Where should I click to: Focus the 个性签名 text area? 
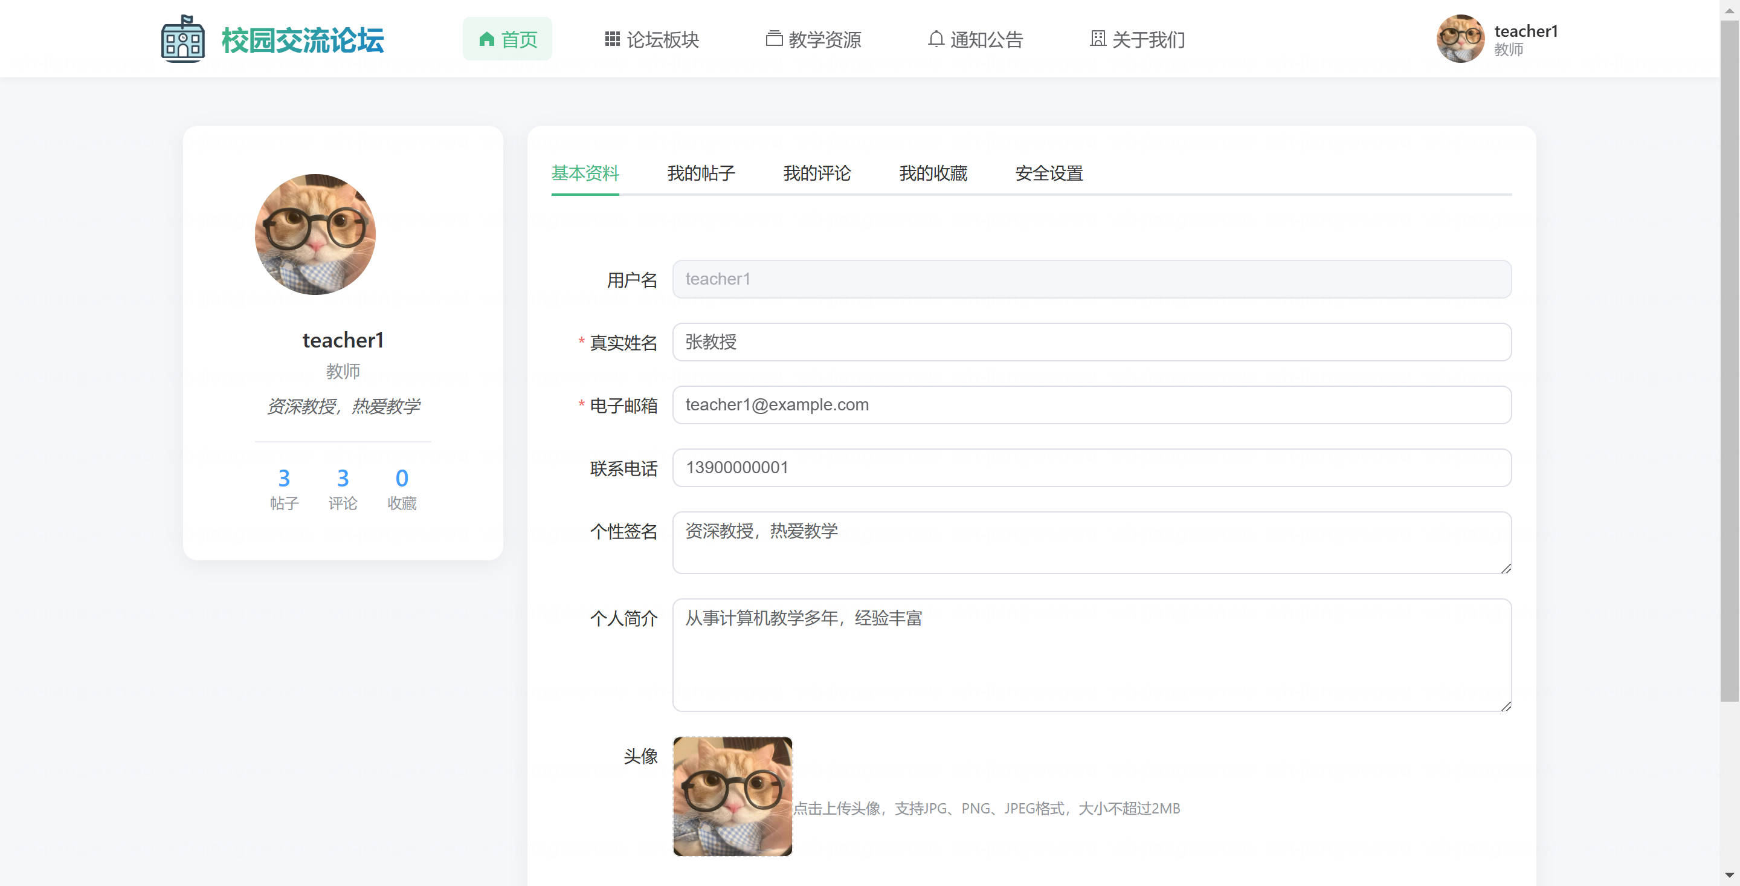click(x=1092, y=543)
